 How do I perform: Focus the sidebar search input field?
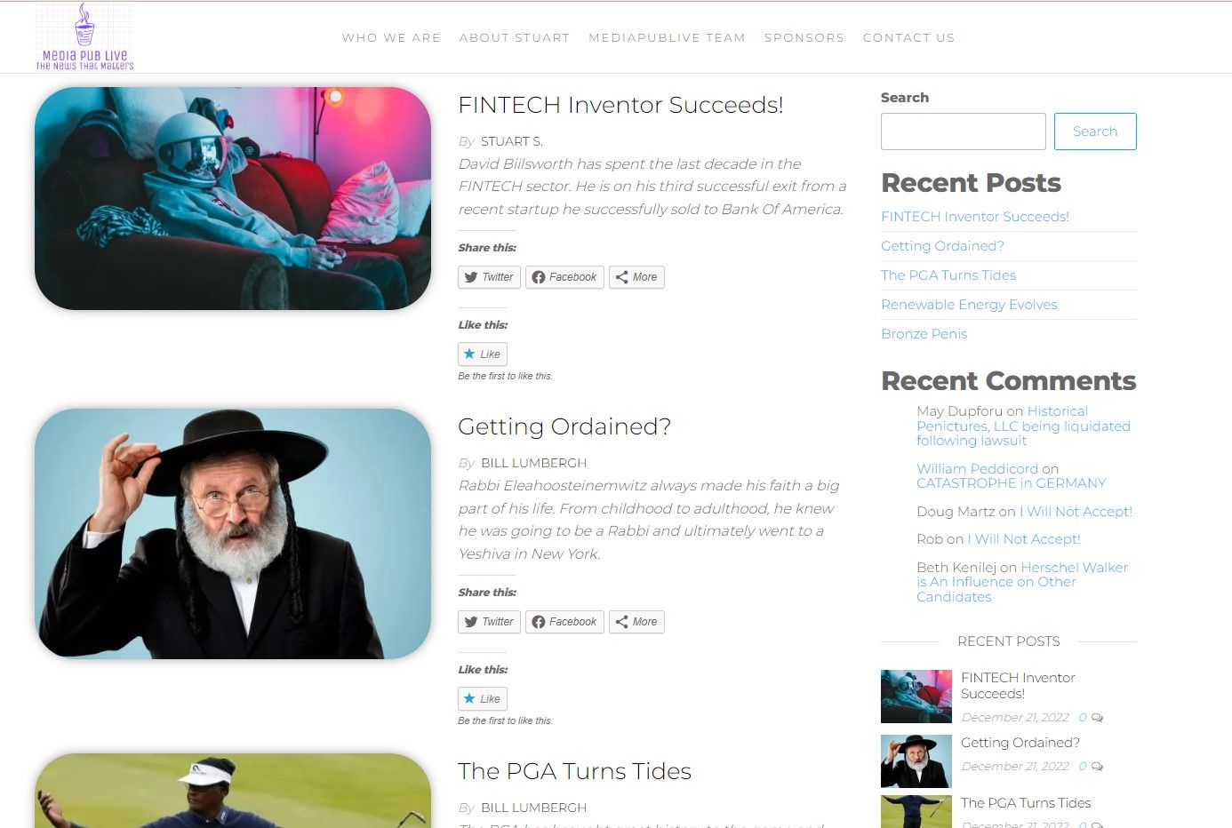[964, 131]
